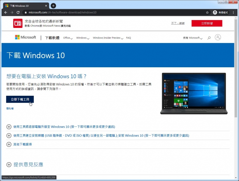Go back using the browser back arrow
The image size is (239, 181).
pos(6,12)
